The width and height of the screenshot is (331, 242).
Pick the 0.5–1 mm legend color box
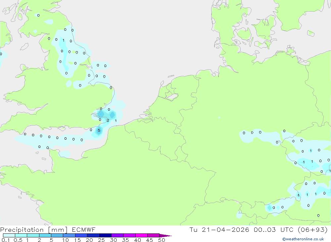tap(21, 235)
